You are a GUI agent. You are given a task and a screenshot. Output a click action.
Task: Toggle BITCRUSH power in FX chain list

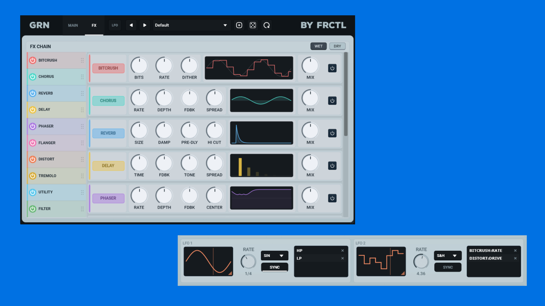point(33,60)
